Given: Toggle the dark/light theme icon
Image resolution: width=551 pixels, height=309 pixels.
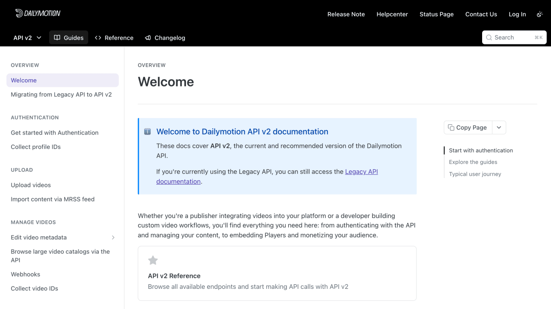Looking at the screenshot, I should click(x=540, y=14).
